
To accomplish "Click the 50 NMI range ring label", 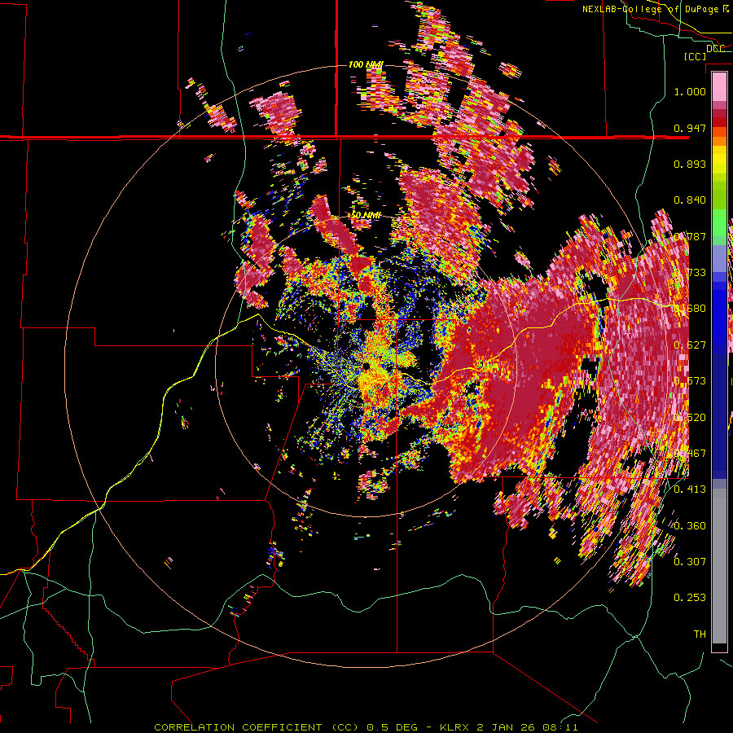I will click(x=366, y=215).
